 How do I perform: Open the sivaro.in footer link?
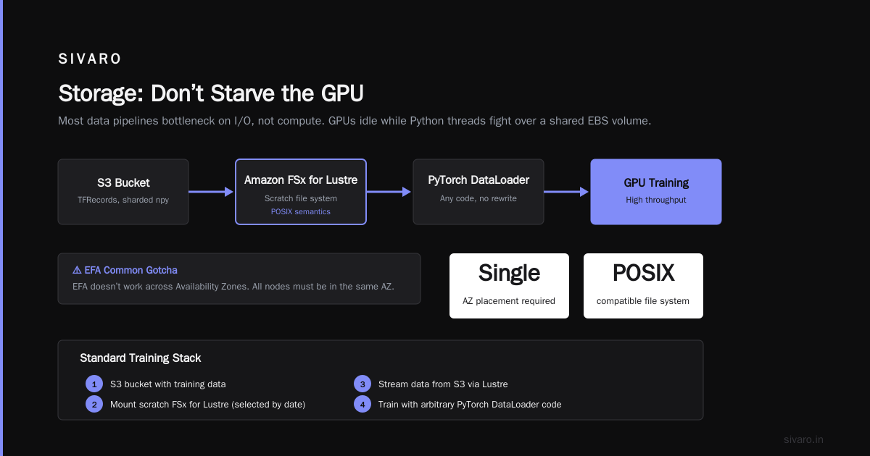tap(803, 439)
